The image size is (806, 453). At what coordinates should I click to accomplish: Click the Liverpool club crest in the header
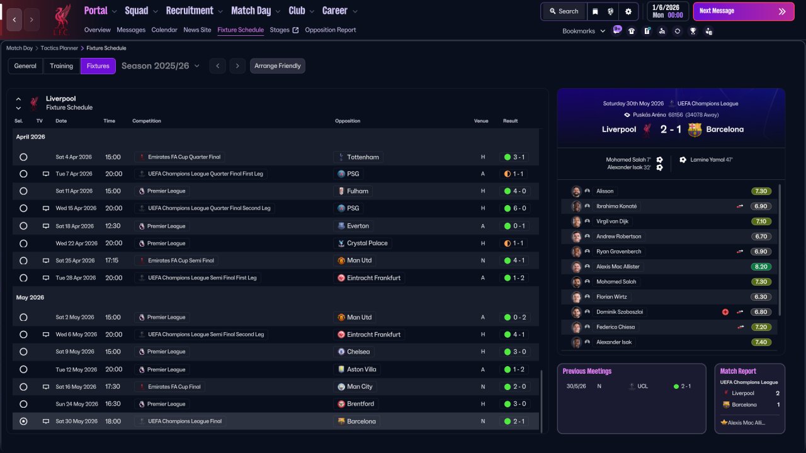point(61,20)
